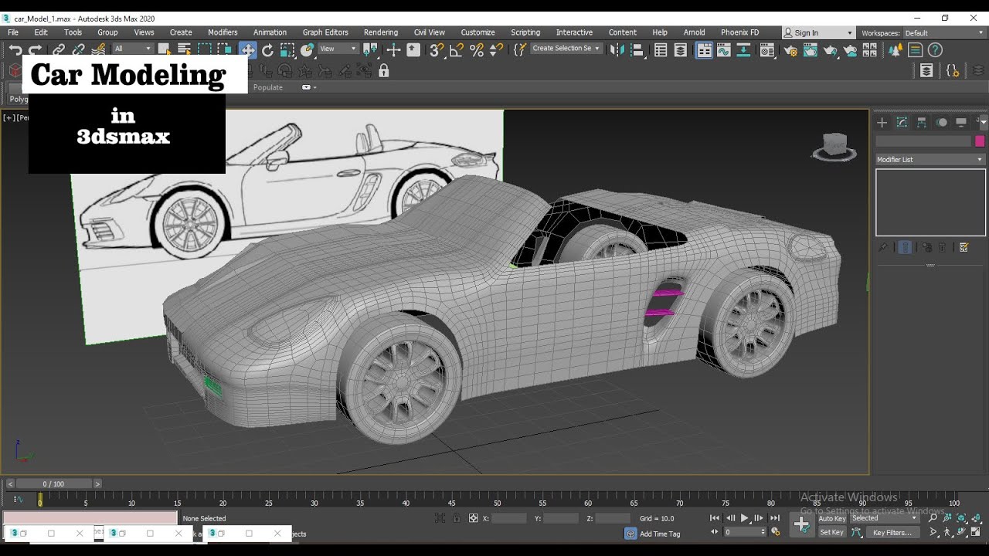Open the Graph Editors menu
Screen dimensions: 989x556
(x=325, y=32)
